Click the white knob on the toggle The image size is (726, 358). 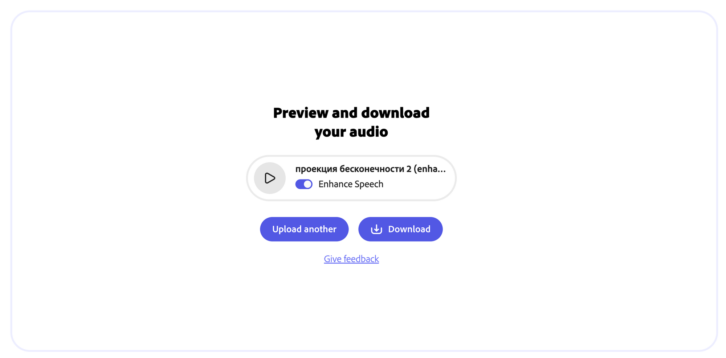[x=307, y=184]
